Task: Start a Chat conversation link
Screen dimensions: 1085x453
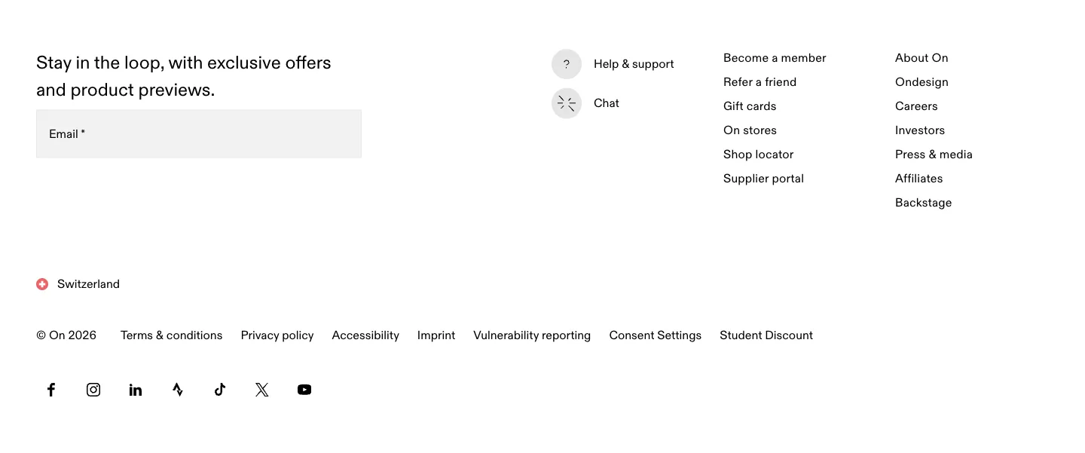Action: (607, 103)
